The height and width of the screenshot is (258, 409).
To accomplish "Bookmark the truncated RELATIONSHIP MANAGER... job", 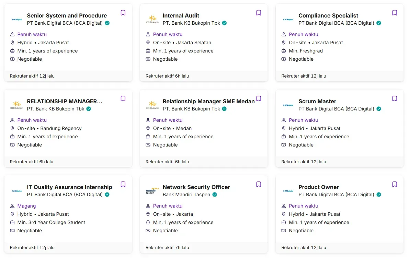I will point(123,99).
